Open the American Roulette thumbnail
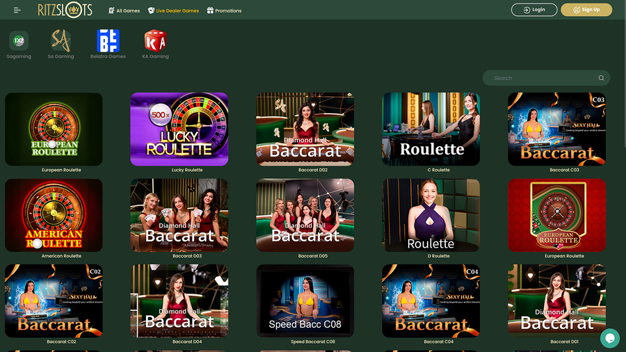Viewport: 626px width, 352px height. (x=54, y=215)
